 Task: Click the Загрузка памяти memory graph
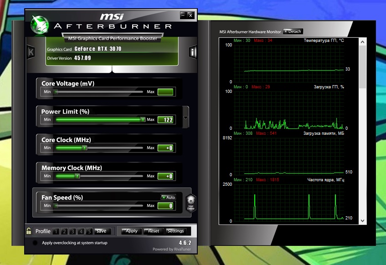click(x=288, y=156)
